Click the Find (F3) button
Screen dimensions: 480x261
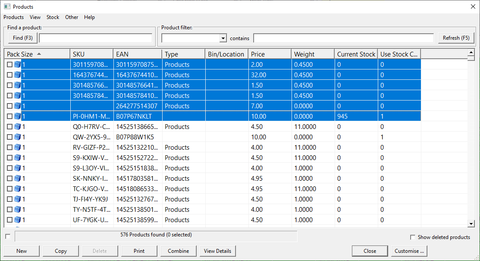click(x=23, y=38)
